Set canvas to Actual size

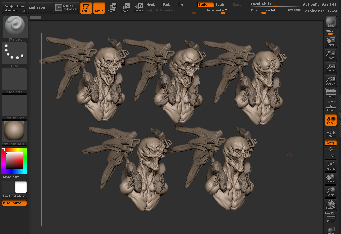331,68
